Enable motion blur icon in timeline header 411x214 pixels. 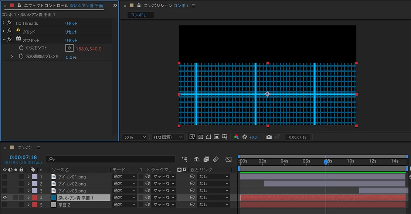216,159
